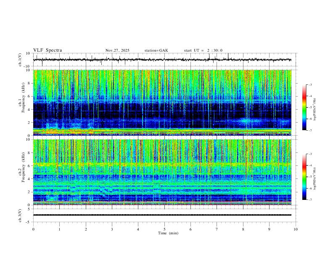333x257 pixels.
Task: Click the ch.1 waveform trace
Action: tap(162, 60)
